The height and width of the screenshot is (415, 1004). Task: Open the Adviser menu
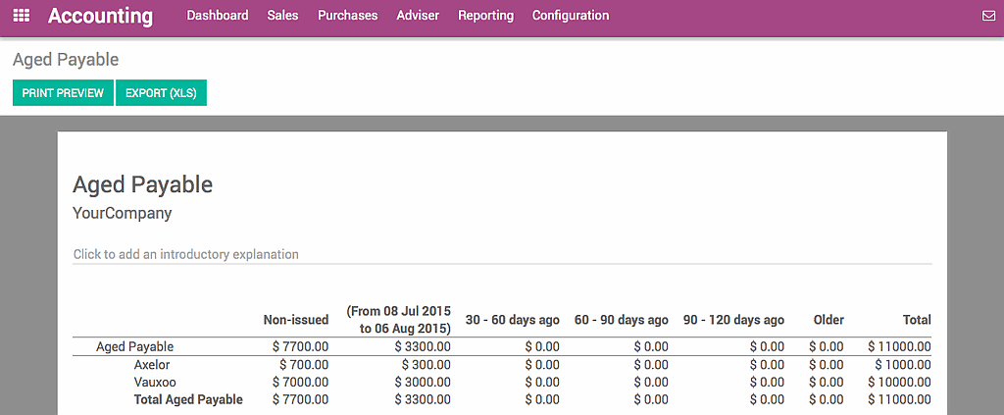pyautogui.click(x=418, y=16)
